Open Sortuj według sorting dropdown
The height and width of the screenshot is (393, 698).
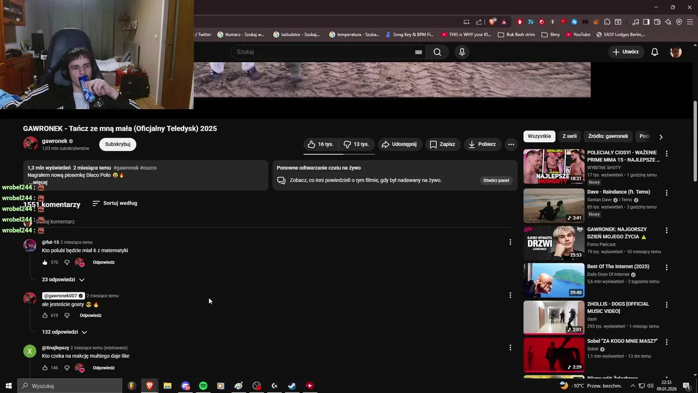click(115, 203)
